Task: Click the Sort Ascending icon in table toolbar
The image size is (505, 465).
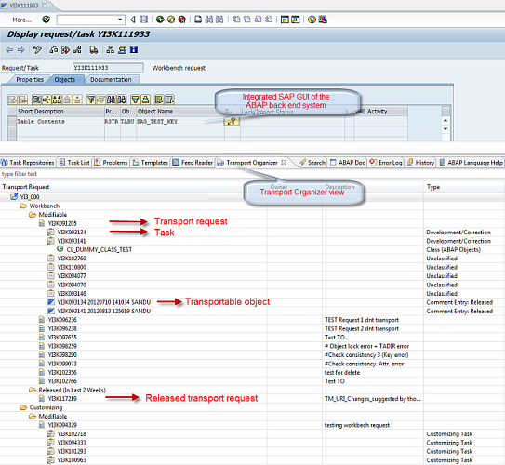Action: coord(146,100)
